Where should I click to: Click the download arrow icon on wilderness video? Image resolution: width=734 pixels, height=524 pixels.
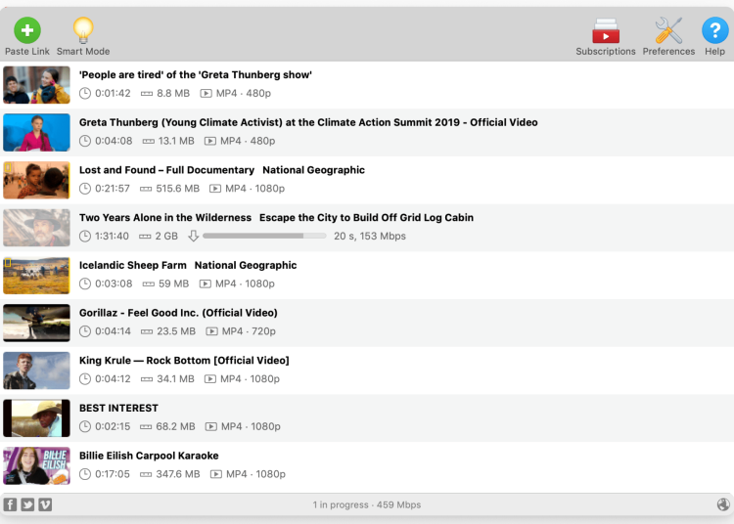click(x=193, y=236)
